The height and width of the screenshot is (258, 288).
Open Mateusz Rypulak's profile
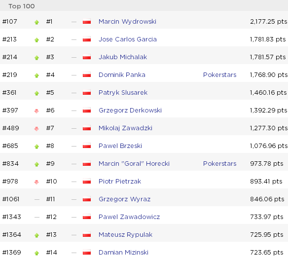[x=125, y=235]
